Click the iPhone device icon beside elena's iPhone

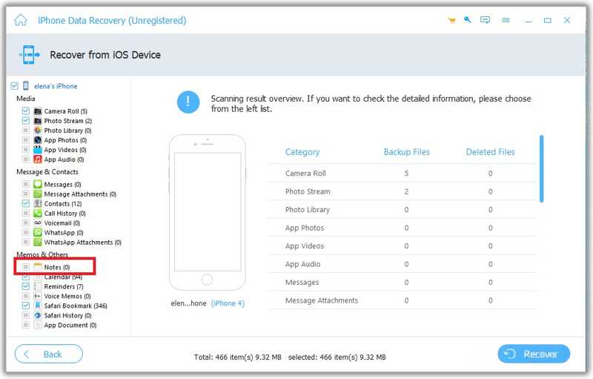[x=26, y=86]
